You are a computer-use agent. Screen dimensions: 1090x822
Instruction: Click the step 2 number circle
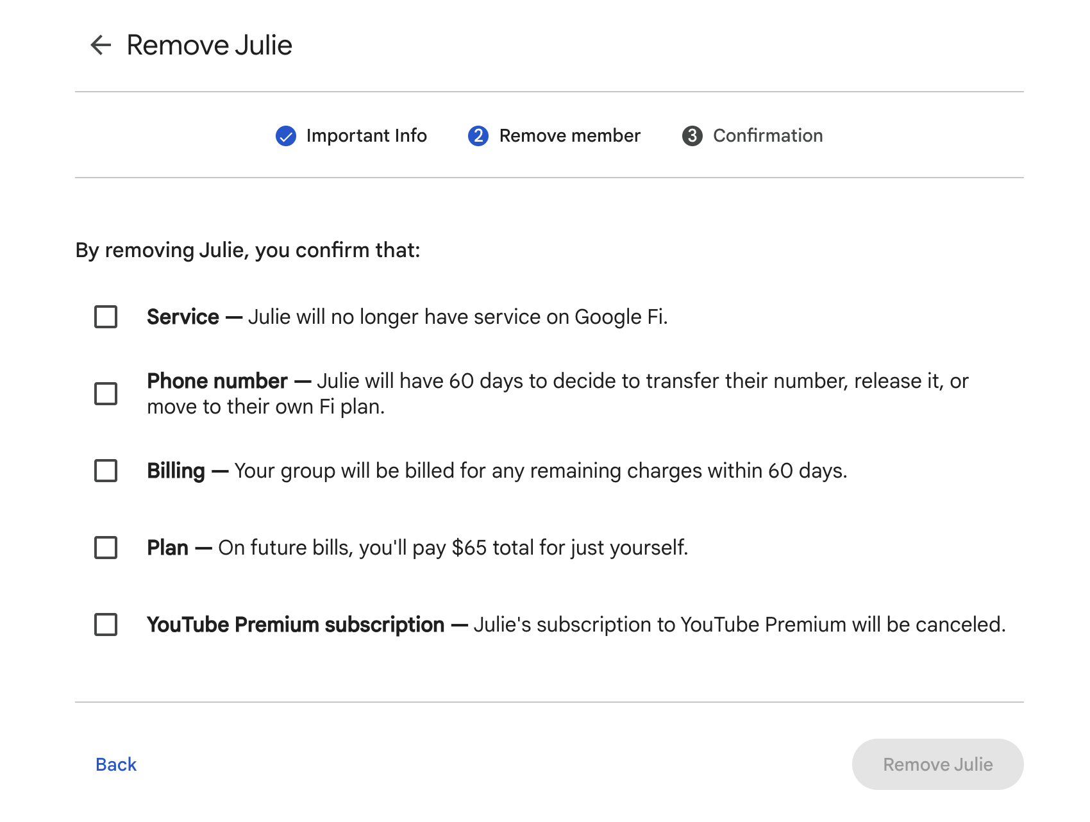(x=478, y=136)
